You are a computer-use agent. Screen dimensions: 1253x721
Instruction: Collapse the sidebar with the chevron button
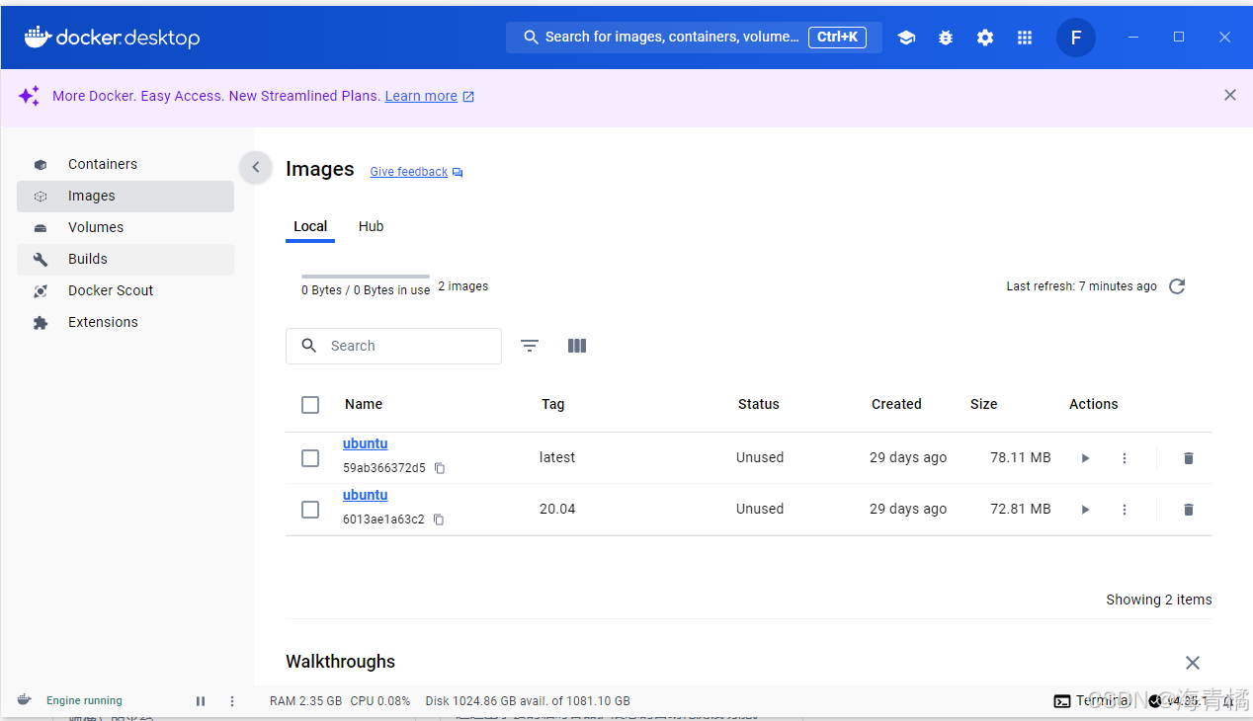coord(255,167)
